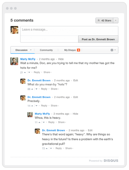
Task: Downvote the "What do you mean by hots" comment
Action: click(x=36, y=89)
